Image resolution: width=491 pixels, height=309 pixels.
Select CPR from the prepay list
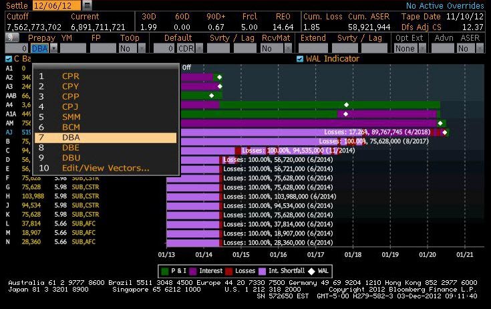coord(71,76)
